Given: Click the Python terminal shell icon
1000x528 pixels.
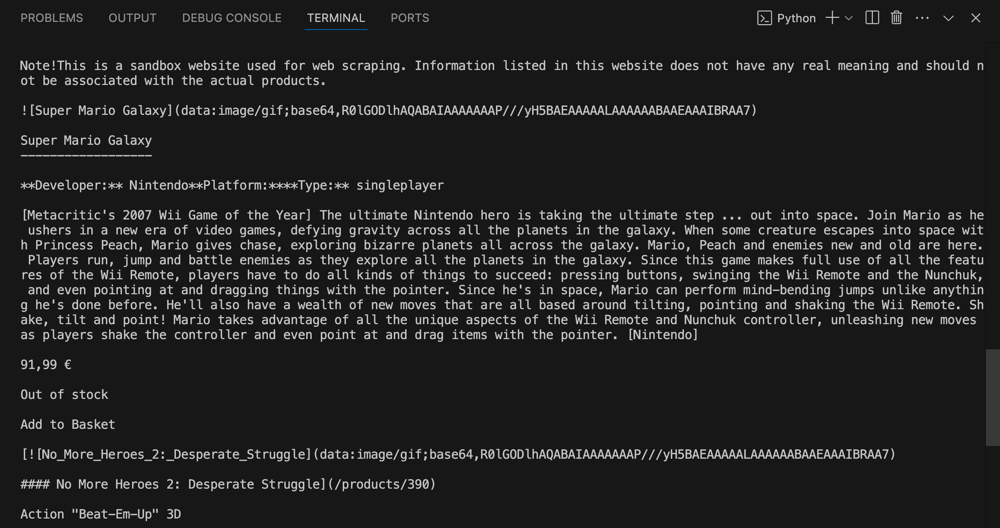Looking at the screenshot, I should (x=764, y=18).
